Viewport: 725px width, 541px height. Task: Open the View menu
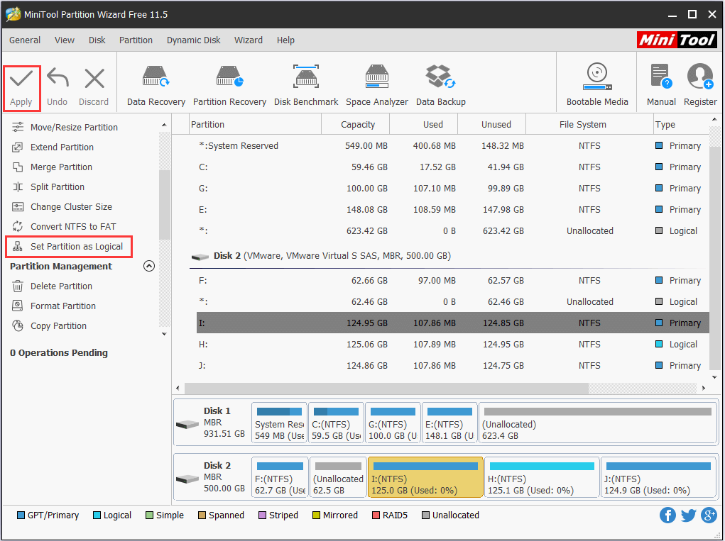click(x=65, y=40)
